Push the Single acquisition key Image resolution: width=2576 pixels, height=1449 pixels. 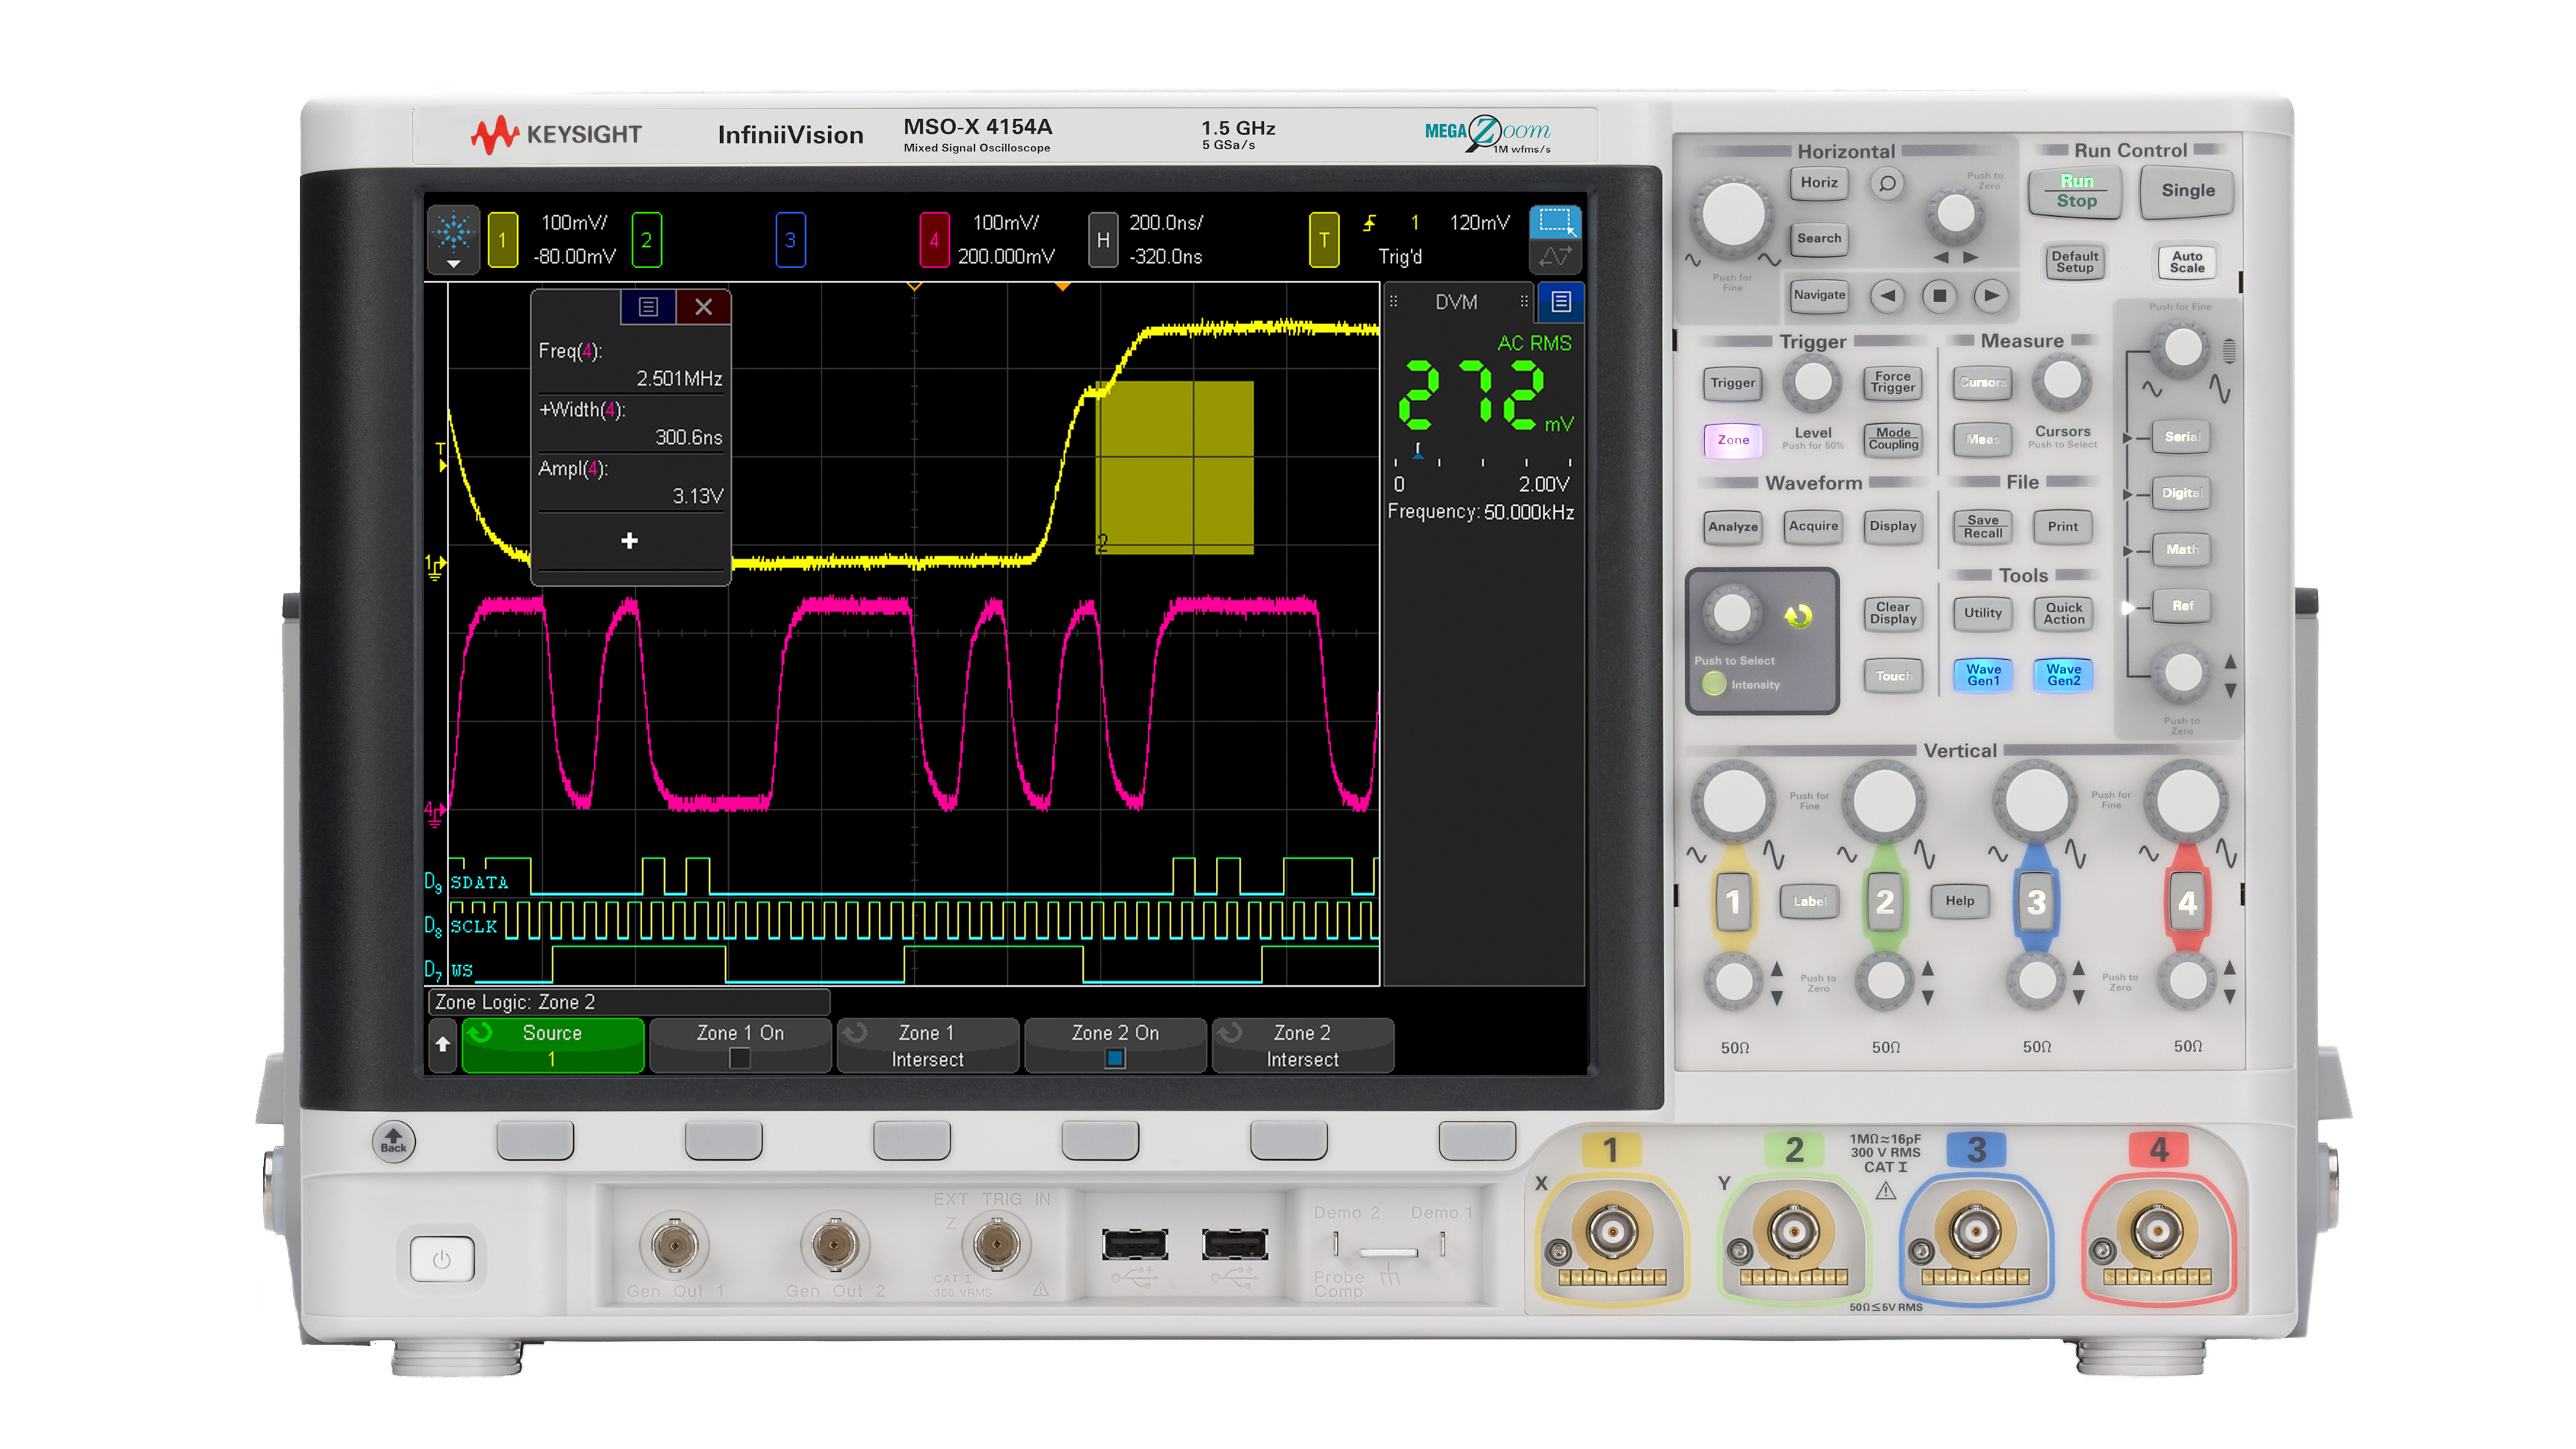click(x=2187, y=191)
